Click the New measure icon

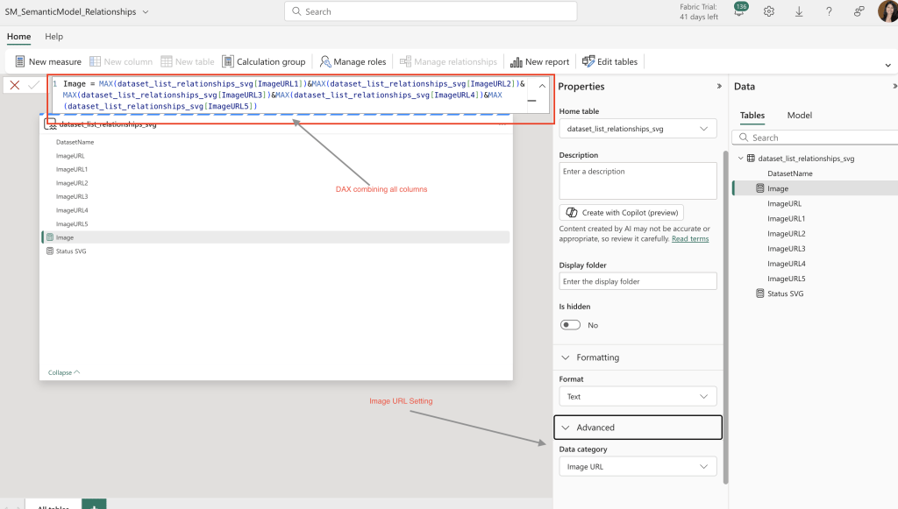[x=20, y=62]
